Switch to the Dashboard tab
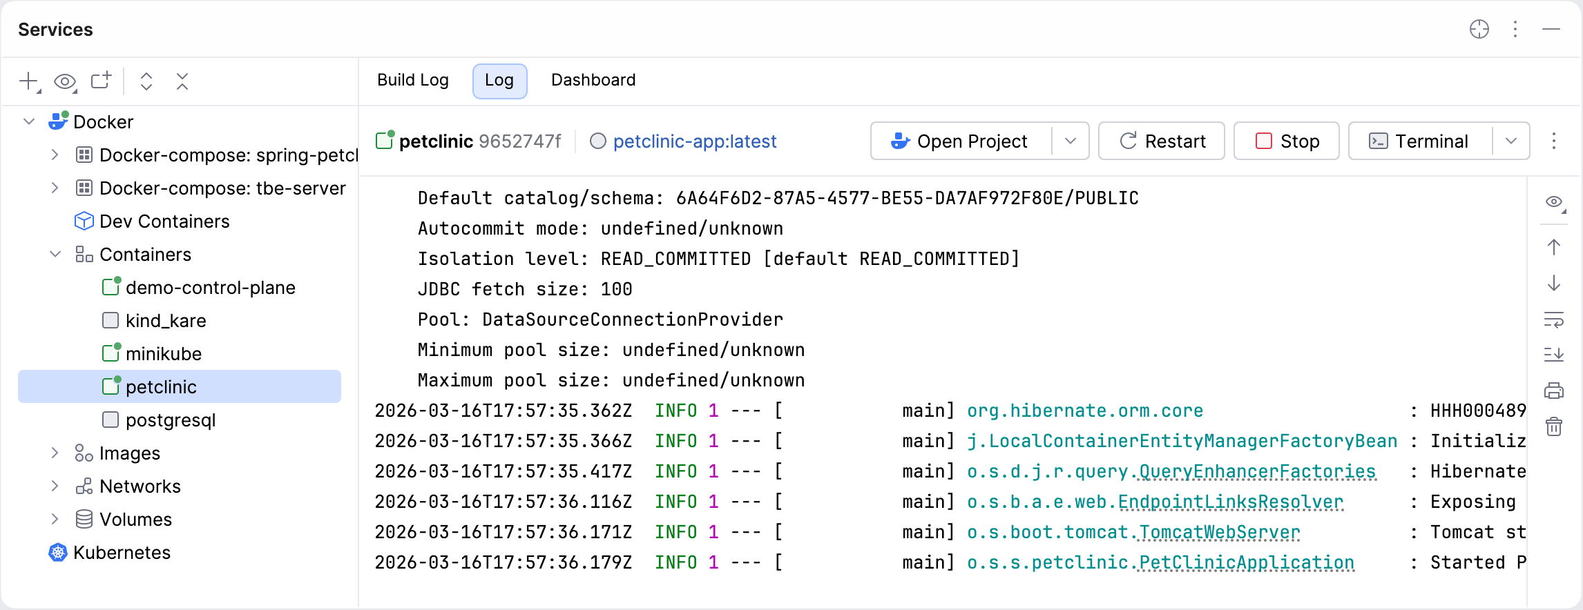 pos(593,81)
